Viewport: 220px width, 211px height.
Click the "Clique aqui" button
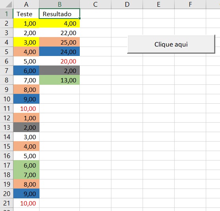coord(171,44)
